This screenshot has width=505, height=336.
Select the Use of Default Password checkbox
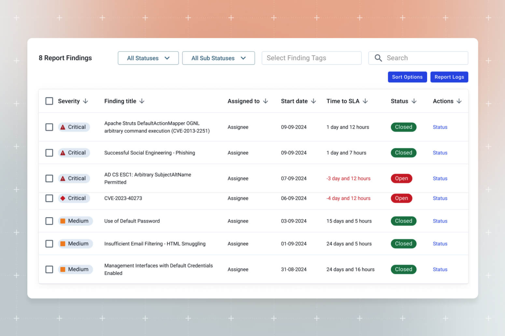click(x=49, y=221)
